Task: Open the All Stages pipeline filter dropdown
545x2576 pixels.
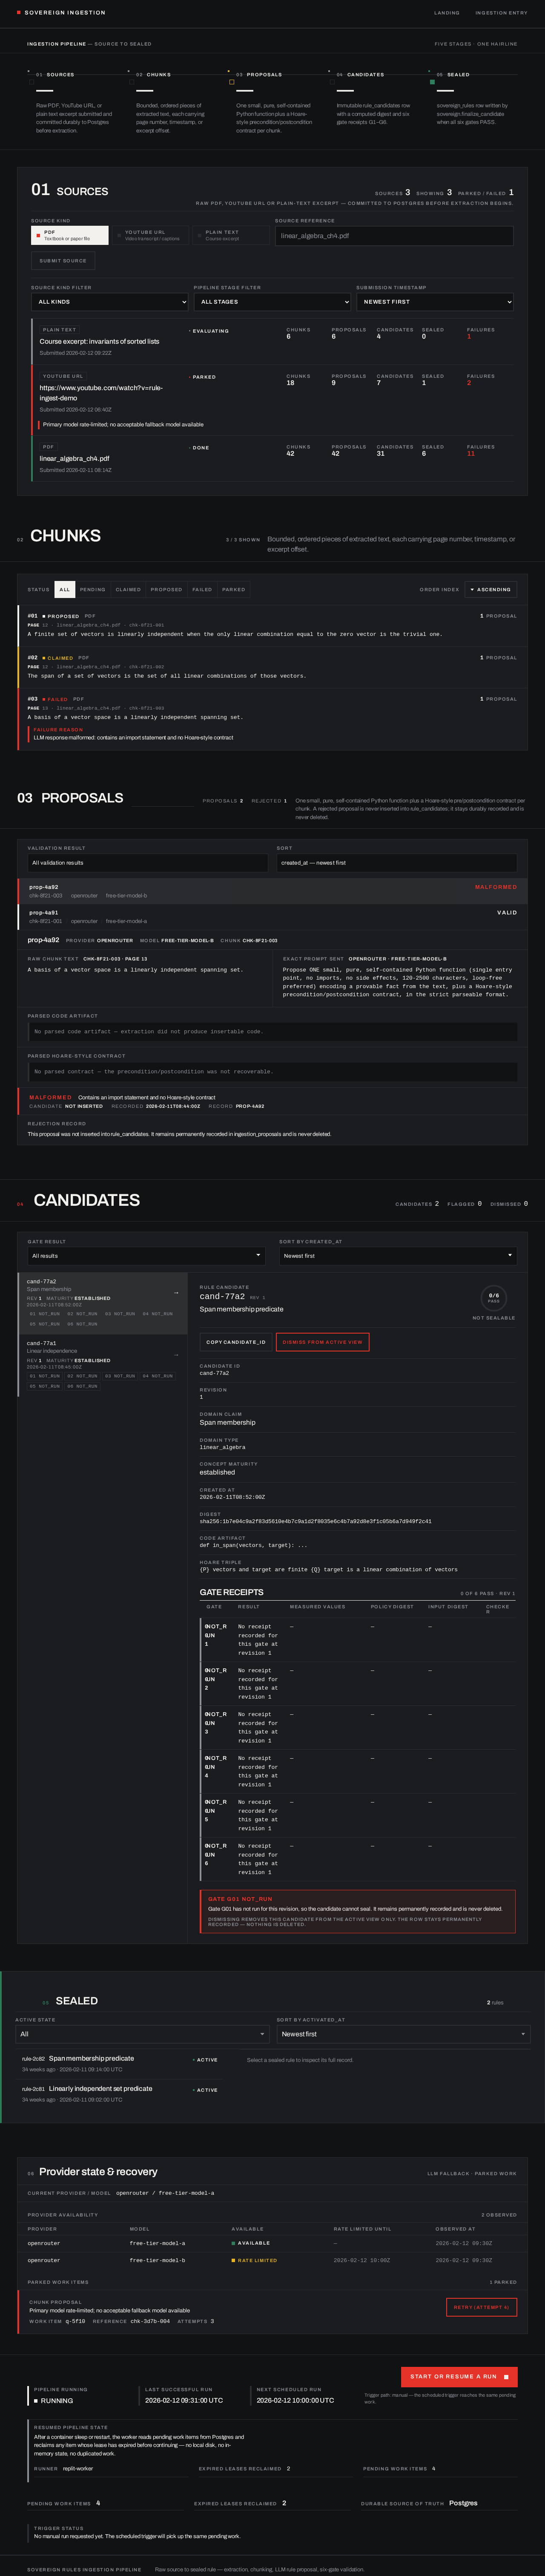Action: coord(272,301)
